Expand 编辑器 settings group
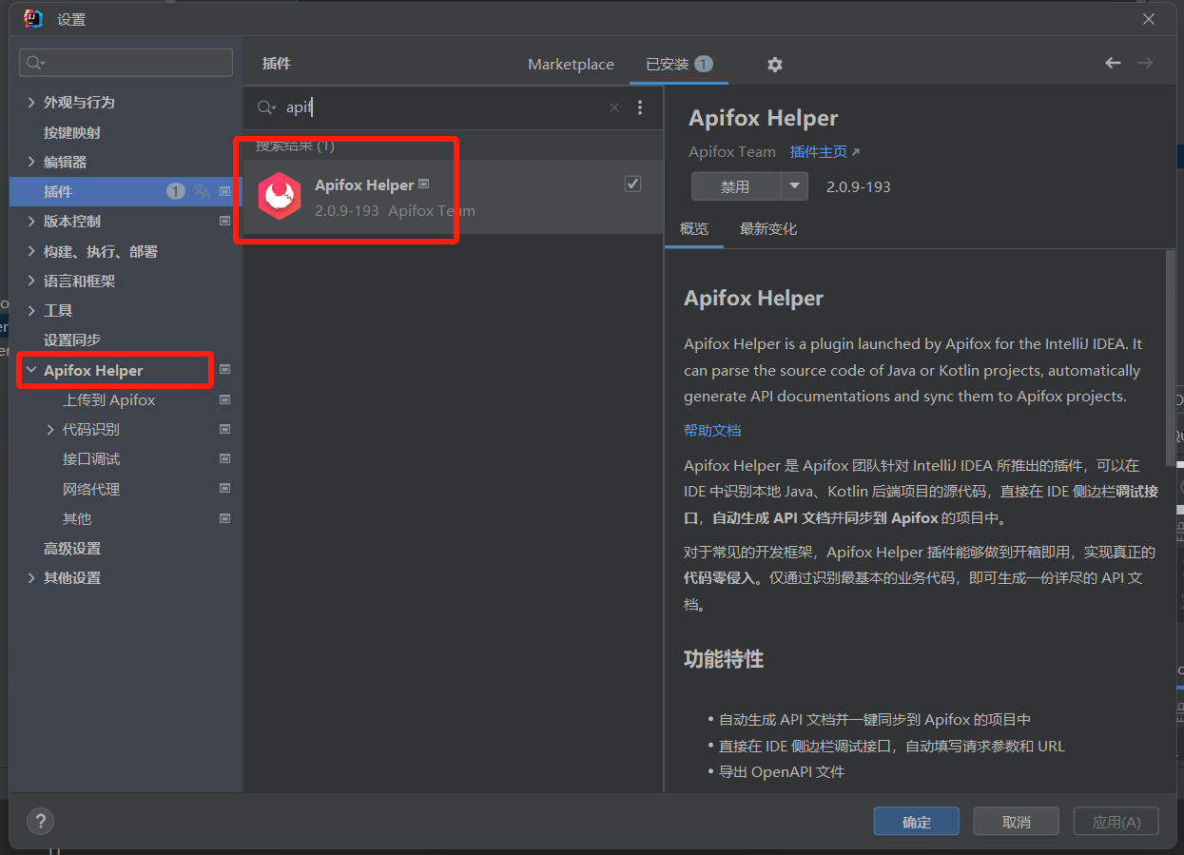The image size is (1184, 855). (31, 162)
